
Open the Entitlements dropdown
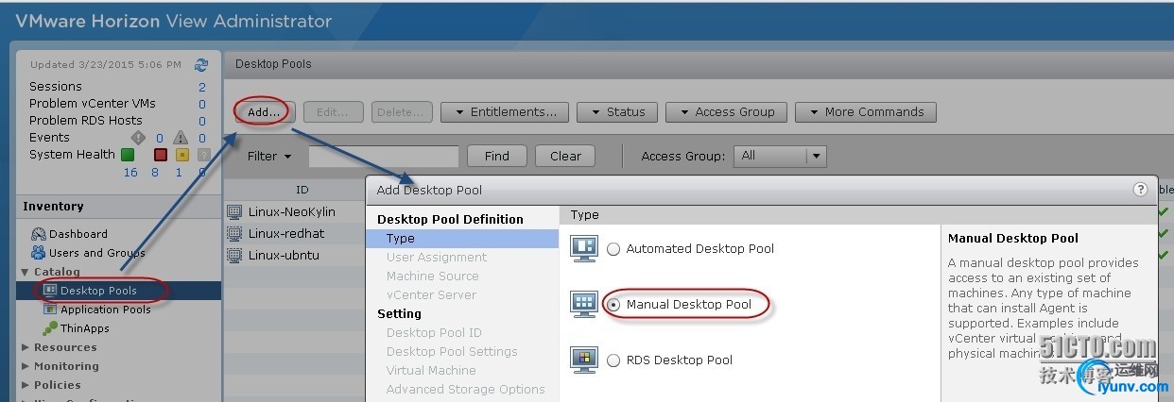pyautogui.click(x=505, y=112)
